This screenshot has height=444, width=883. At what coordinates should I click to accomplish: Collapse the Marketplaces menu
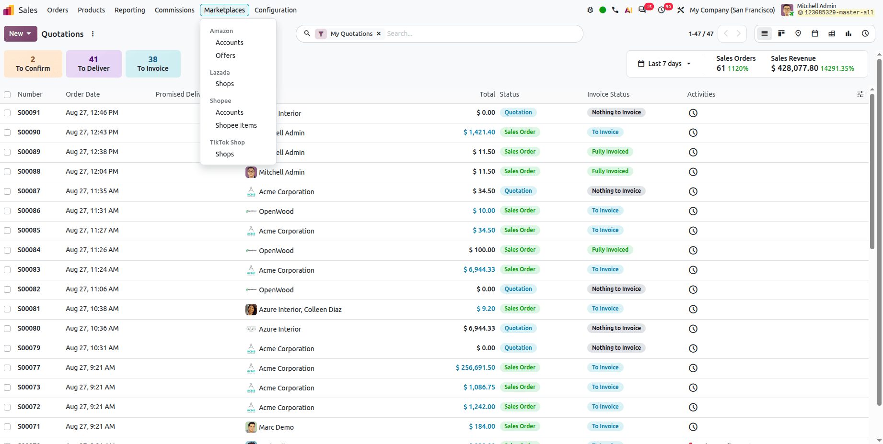[224, 10]
